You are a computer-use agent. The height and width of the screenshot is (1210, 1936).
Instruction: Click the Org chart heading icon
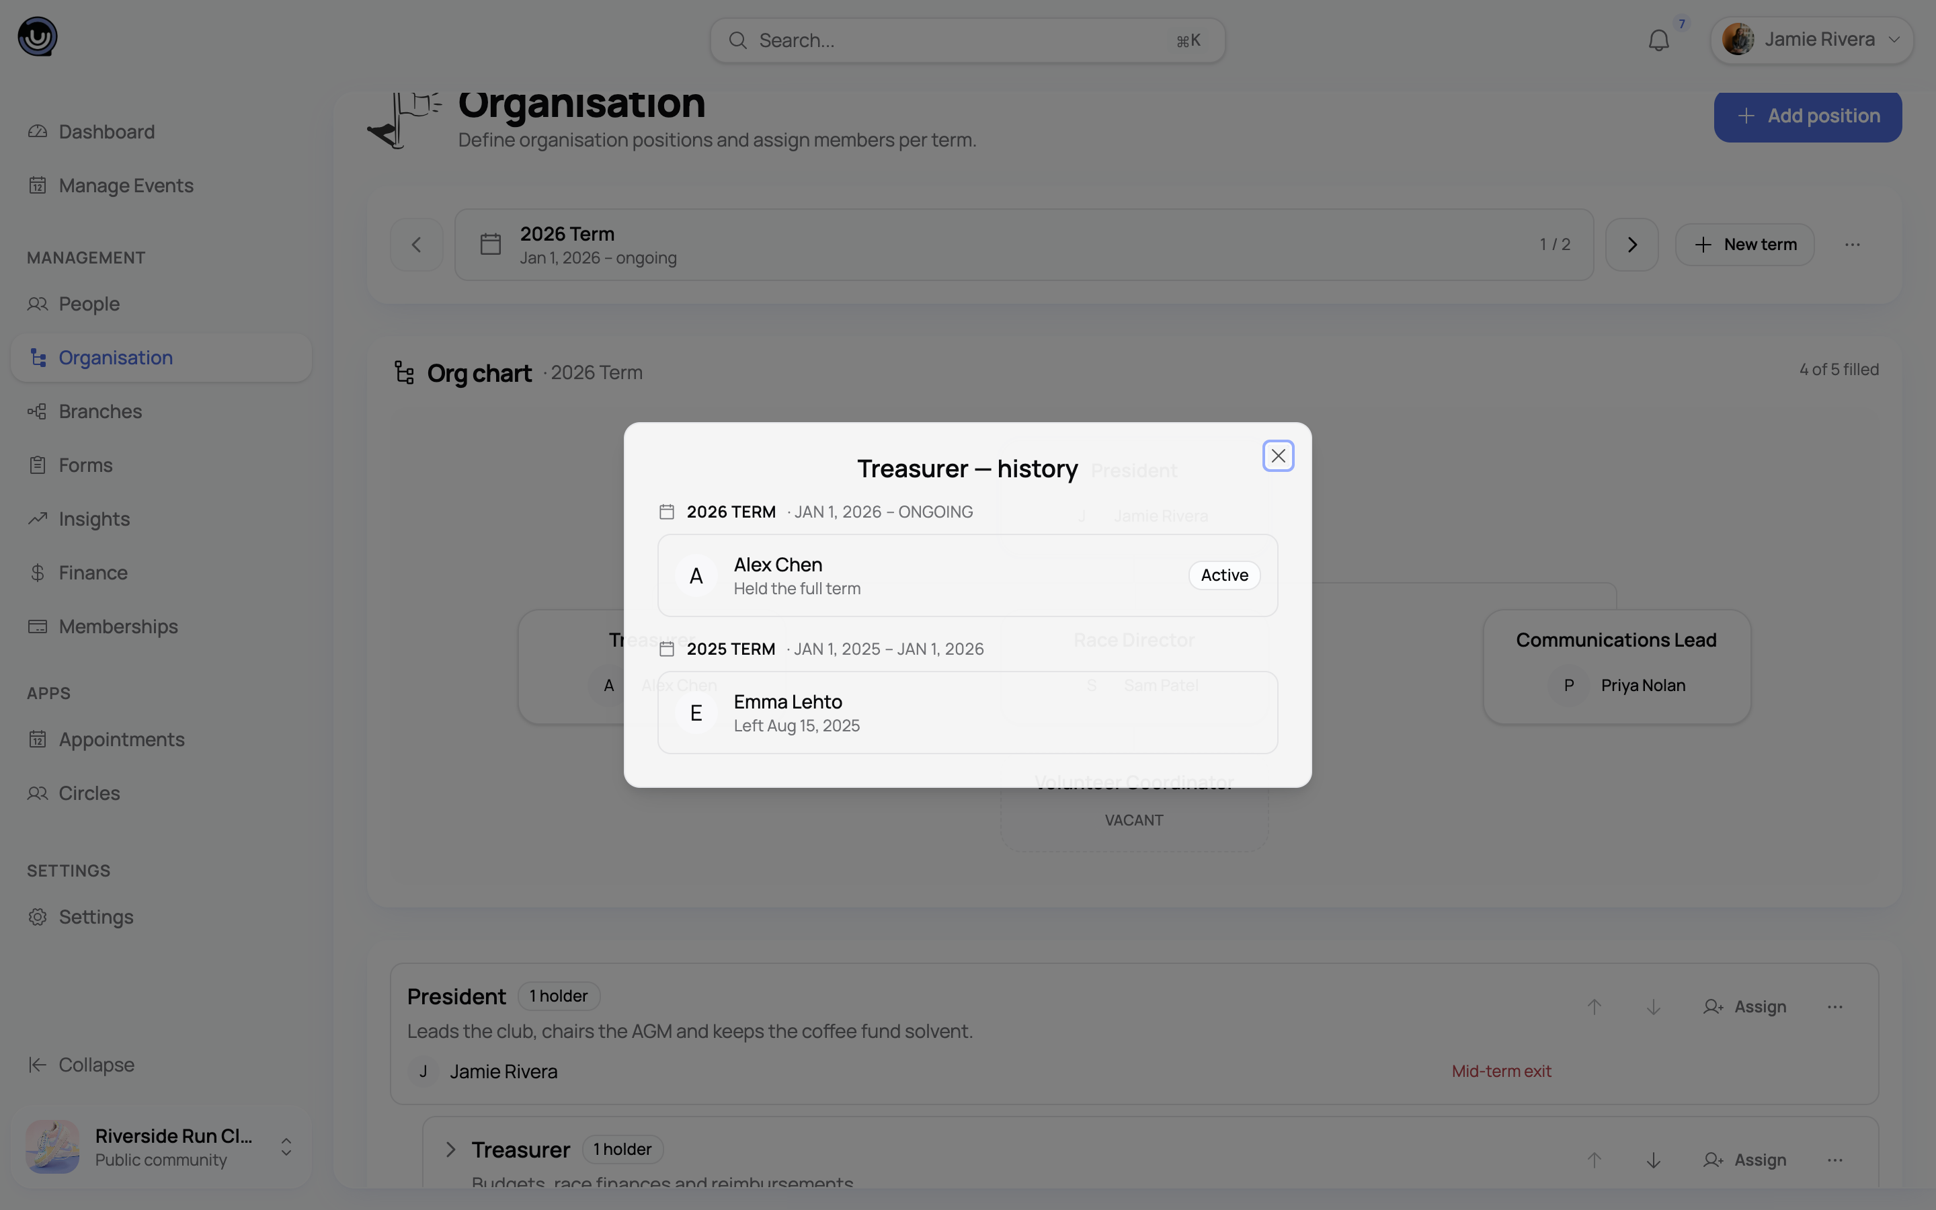pos(404,373)
